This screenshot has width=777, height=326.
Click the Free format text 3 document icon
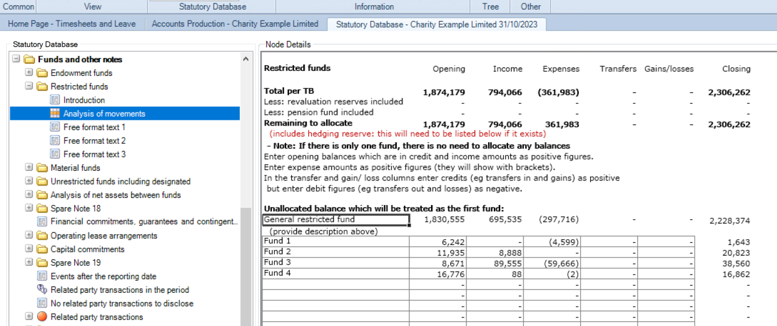pos(55,154)
